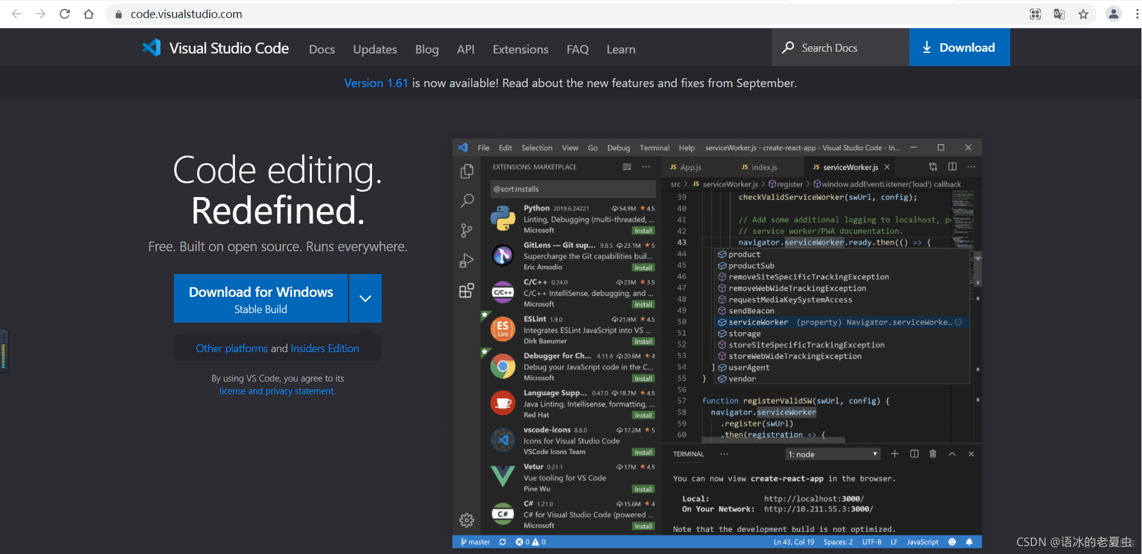1142x554 pixels.
Task: Install the Python extension
Action: 643,231
